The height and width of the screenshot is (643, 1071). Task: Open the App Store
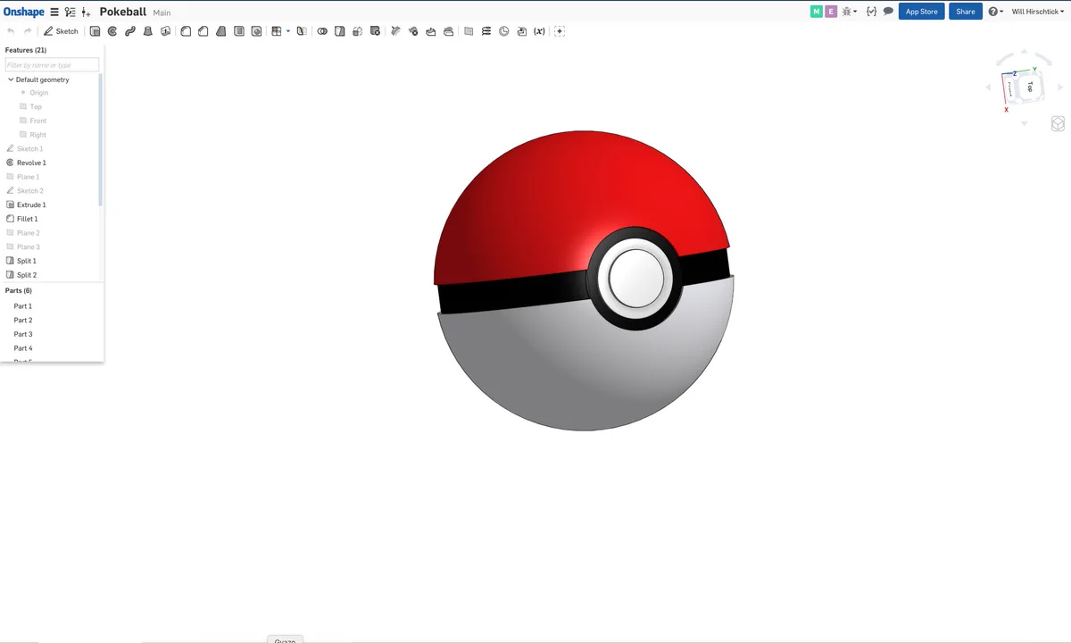coord(922,12)
